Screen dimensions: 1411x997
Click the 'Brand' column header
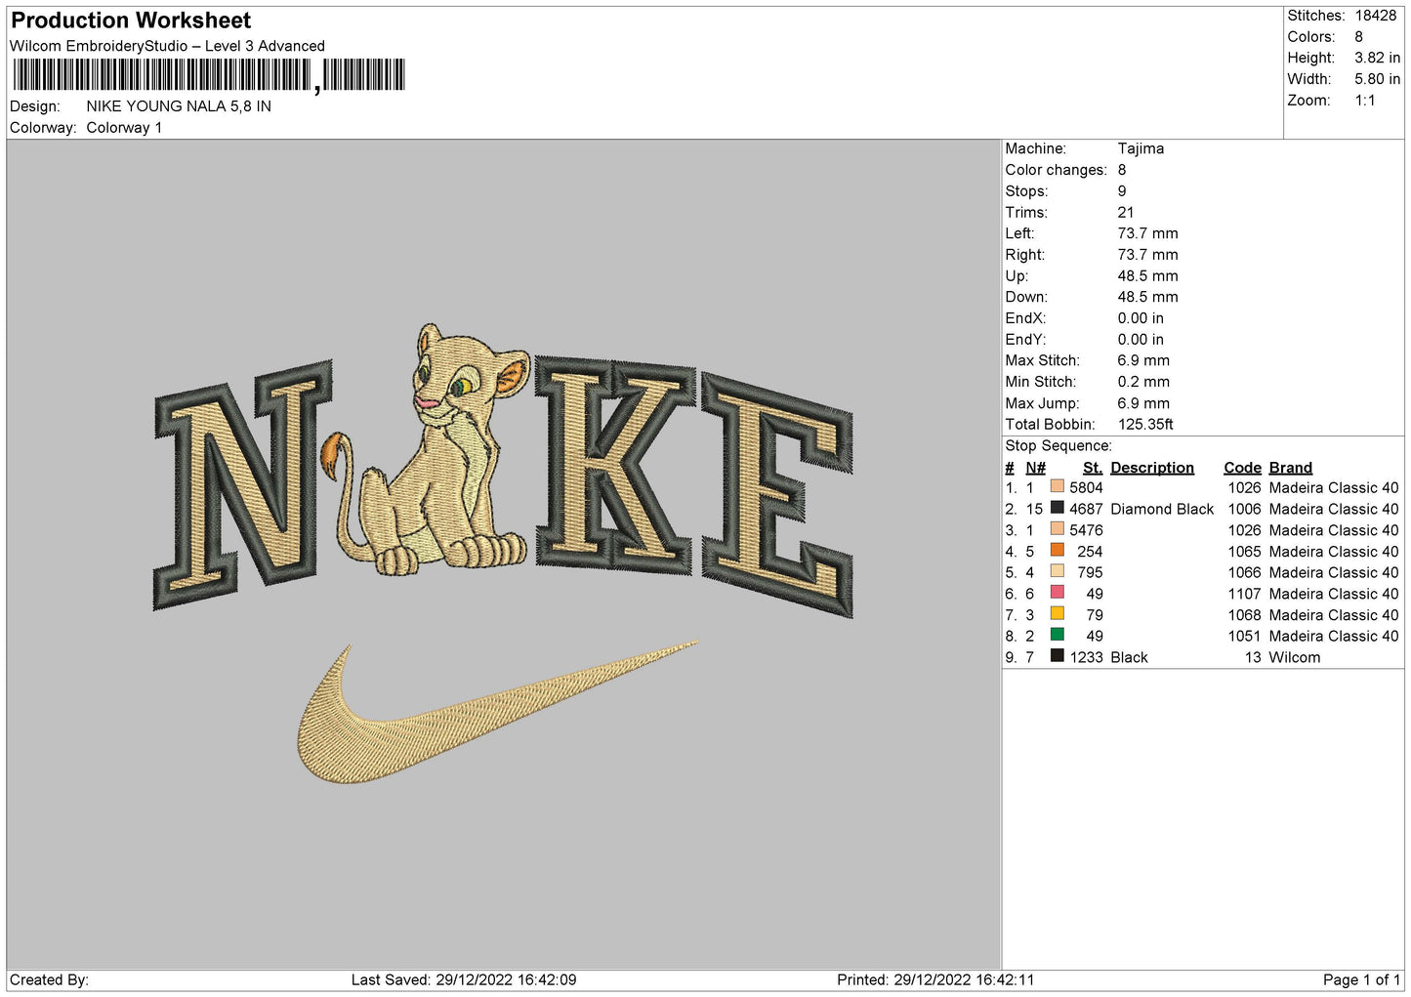point(1291,468)
